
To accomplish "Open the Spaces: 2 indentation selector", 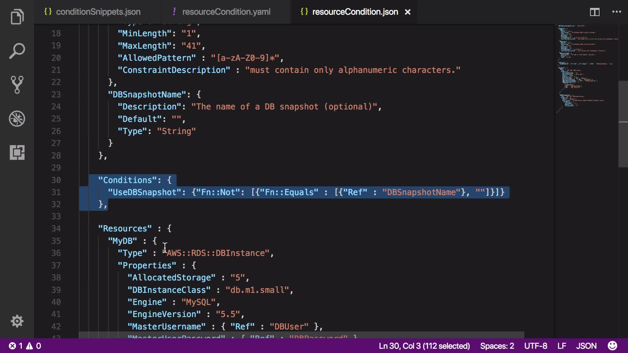I will 497,346.
